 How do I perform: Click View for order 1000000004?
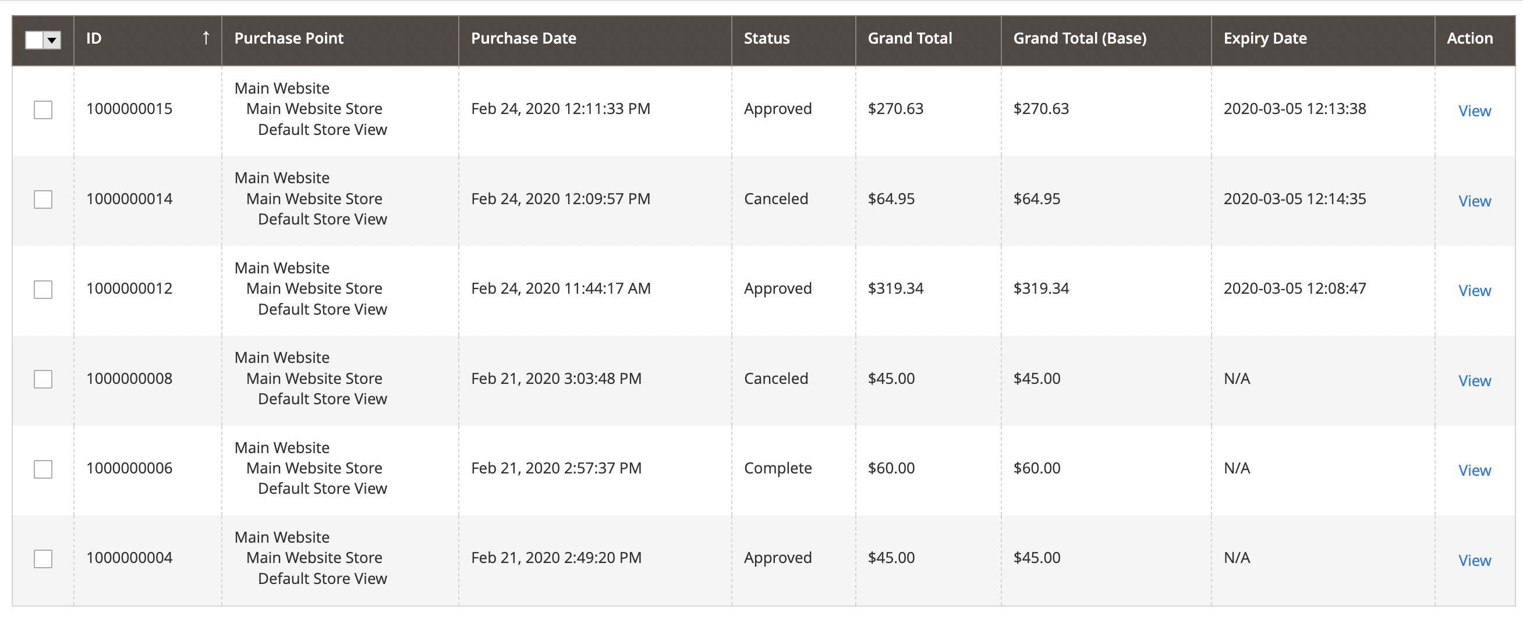click(x=1474, y=561)
